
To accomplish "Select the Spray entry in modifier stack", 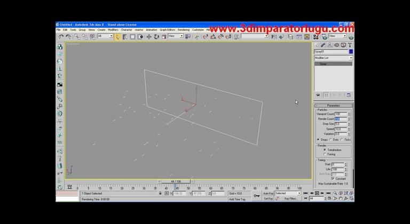I will 333,64.
